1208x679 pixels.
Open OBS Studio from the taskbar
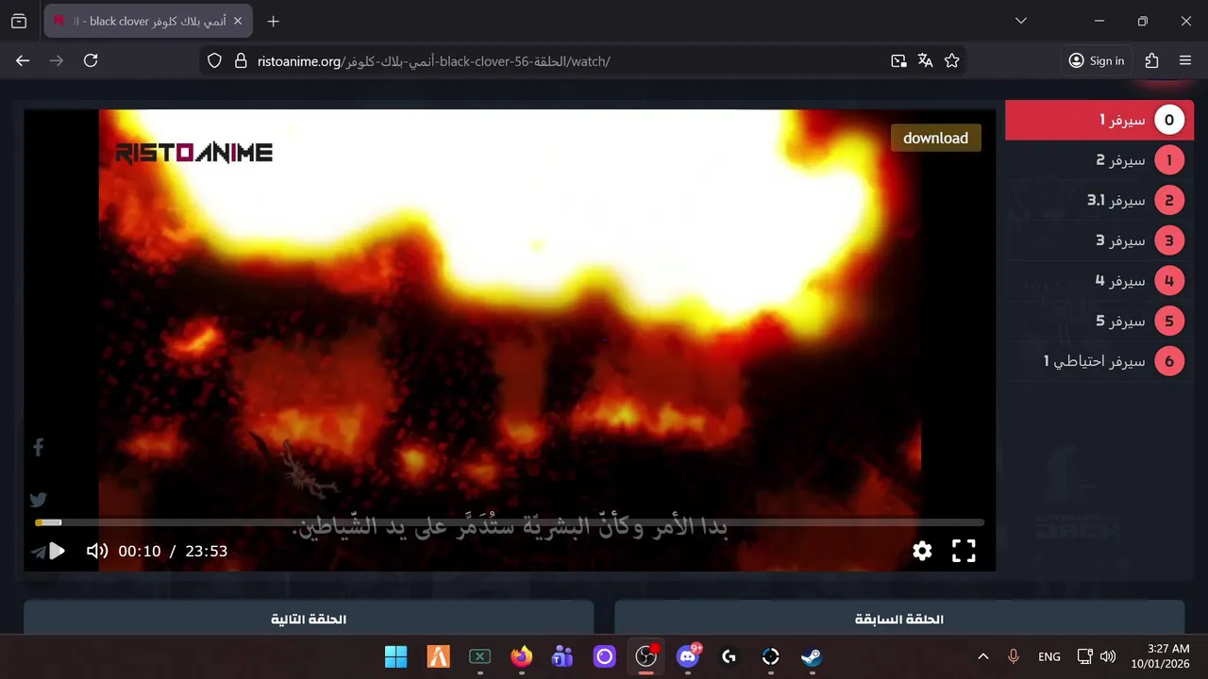click(646, 656)
